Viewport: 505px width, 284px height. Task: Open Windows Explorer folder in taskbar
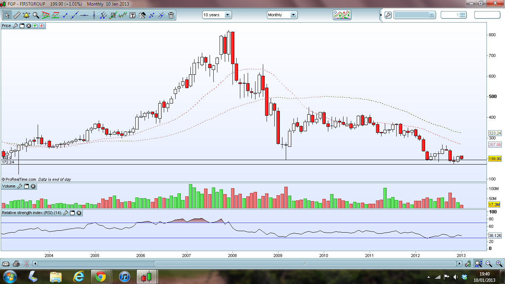pos(56,277)
